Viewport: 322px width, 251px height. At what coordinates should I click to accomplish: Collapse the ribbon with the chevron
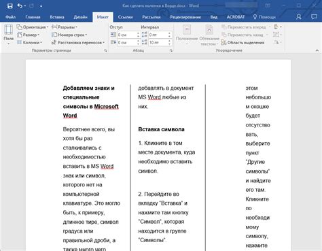click(x=317, y=50)
